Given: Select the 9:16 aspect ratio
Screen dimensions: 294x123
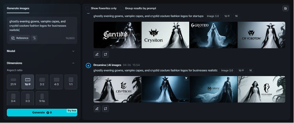Looking at the screenshot, I should point(42,98).
